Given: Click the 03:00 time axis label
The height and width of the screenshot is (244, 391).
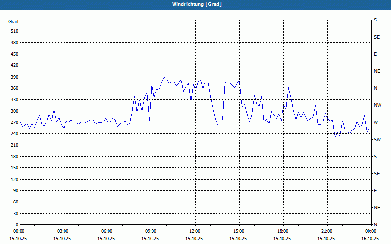Looking at the screenshot, I should pos(63,231).
